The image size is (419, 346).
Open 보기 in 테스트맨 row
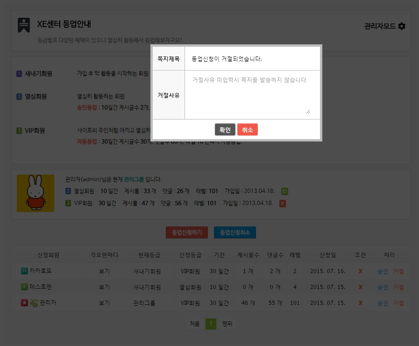[x=104, y=287]
